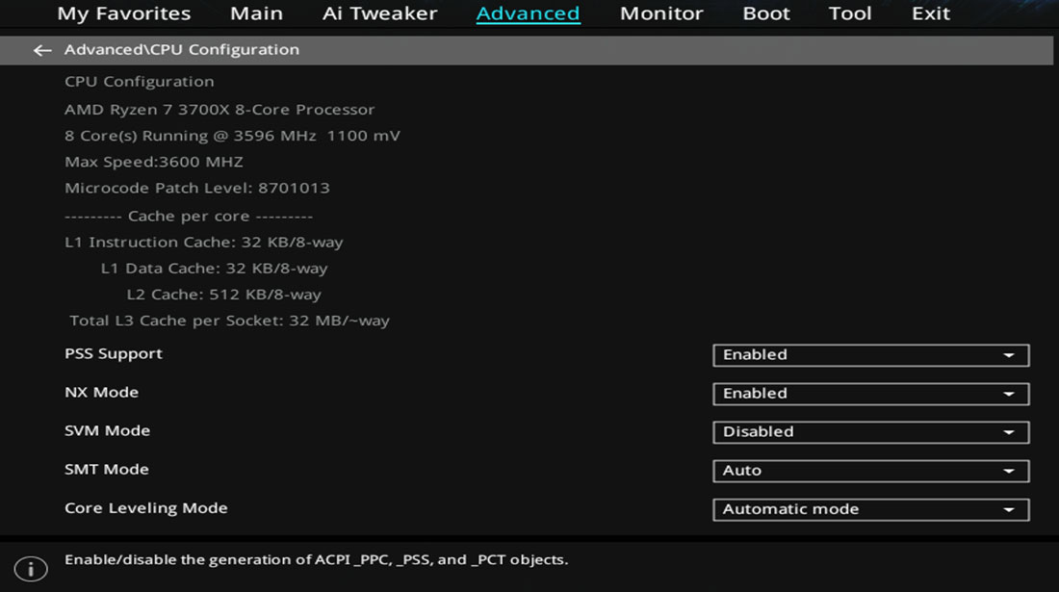Switch to the Monitor tab

point(662,13)
